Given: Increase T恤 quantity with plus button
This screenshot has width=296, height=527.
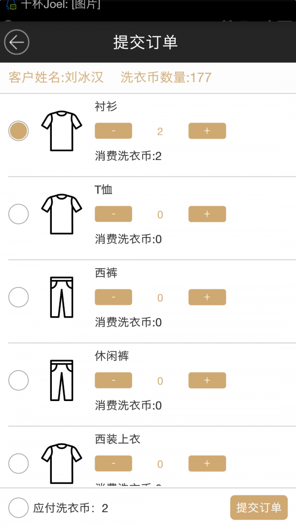Looking at the screenshot, I should coord(207,214).
